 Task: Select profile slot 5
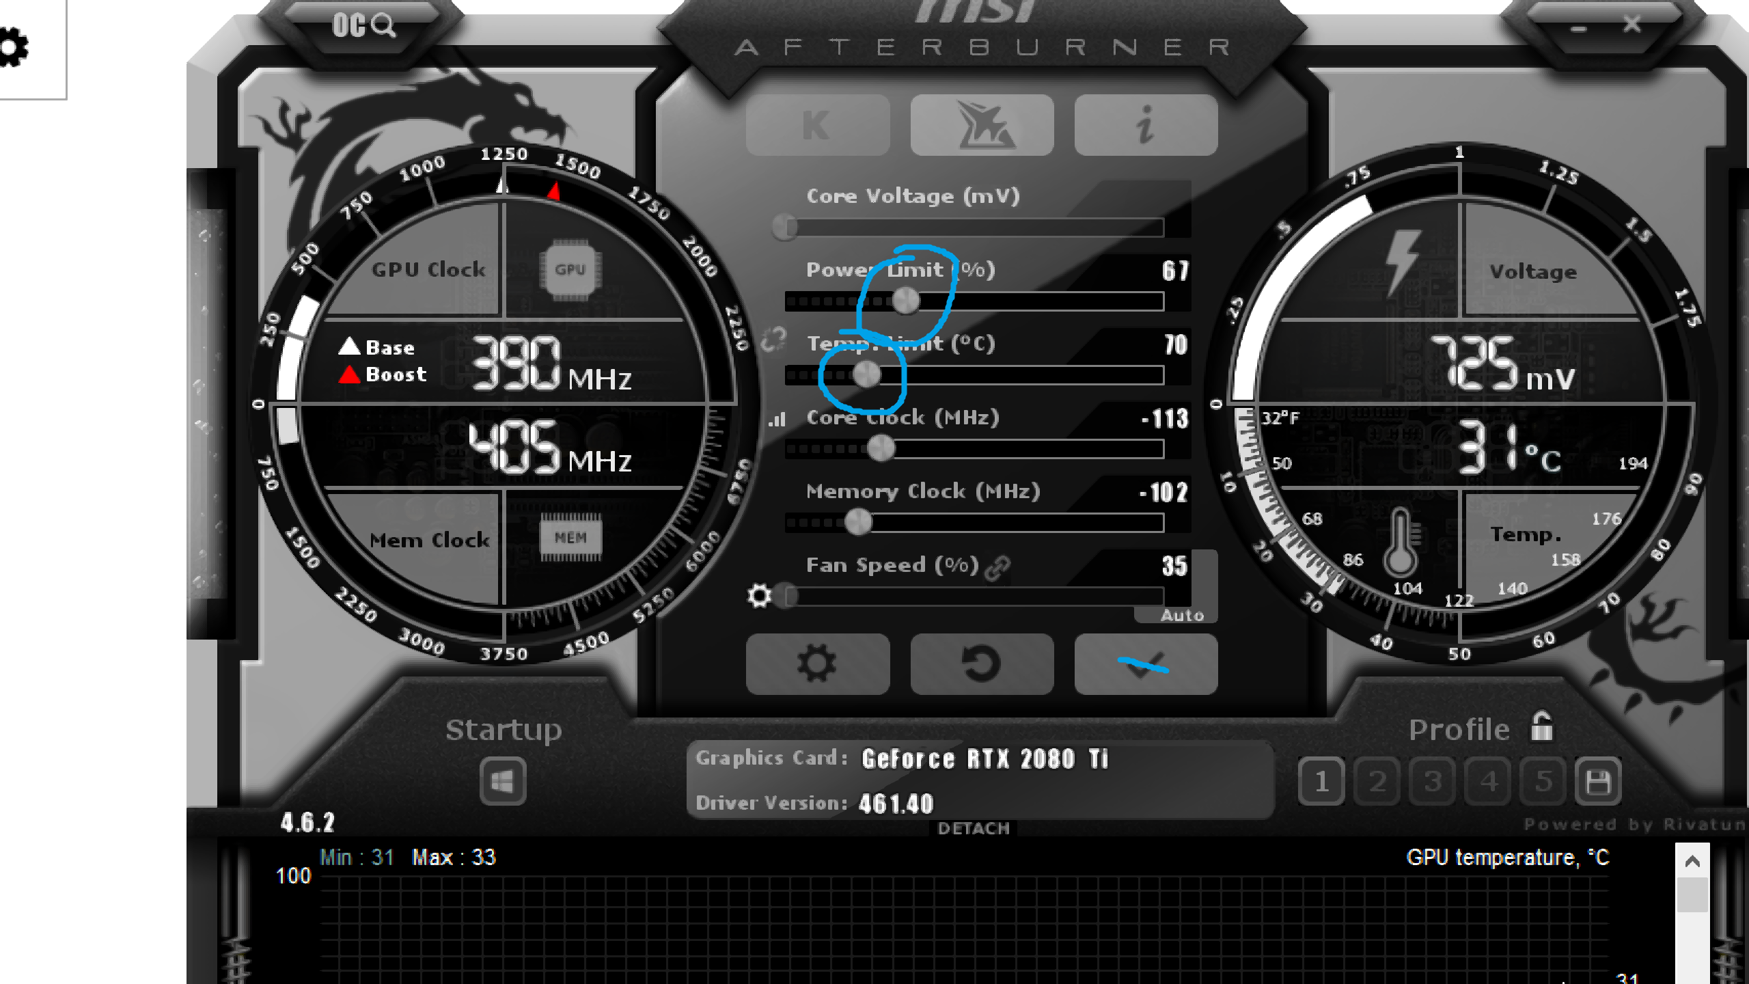1543,782
